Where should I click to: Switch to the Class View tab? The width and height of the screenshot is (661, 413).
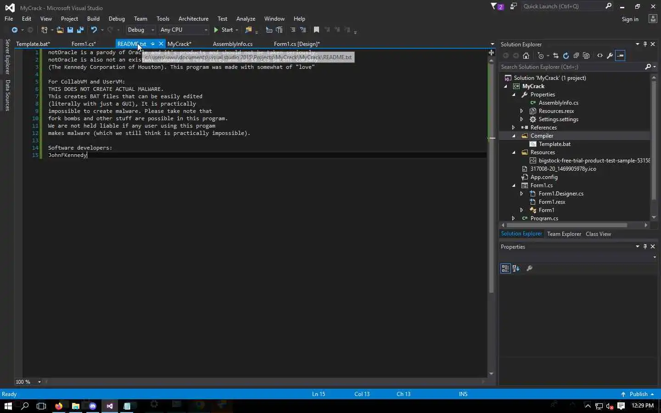coord(598,234)
